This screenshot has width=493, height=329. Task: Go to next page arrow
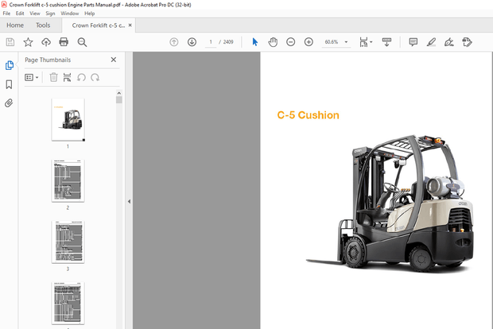[192, 42]
